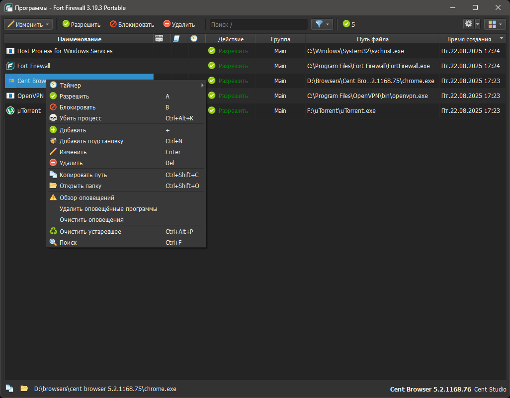Select Убить процесс menu entry
The width and height of the screenshot is (510, 398).
pyautogui.click(x=126, y=118)
